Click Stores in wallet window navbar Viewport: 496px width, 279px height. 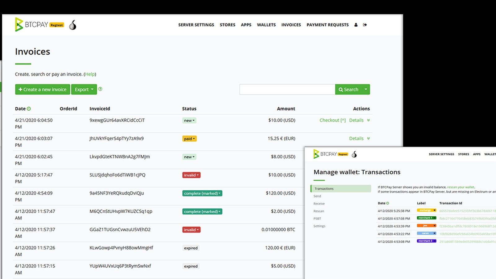tap(463, 154)
